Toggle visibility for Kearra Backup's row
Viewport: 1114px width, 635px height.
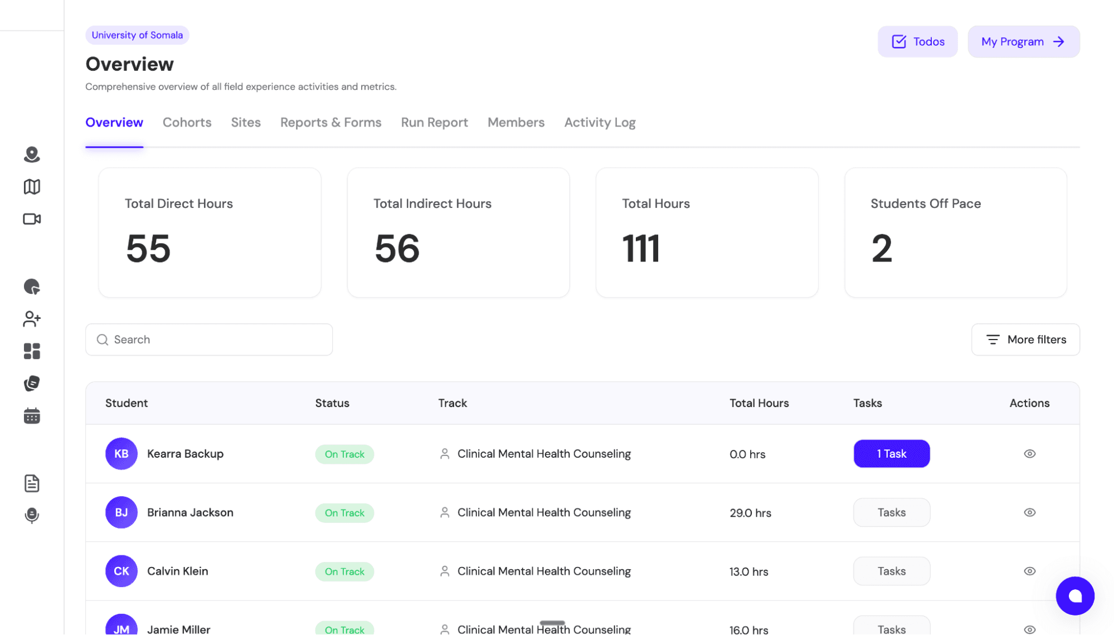(1029, 454)
